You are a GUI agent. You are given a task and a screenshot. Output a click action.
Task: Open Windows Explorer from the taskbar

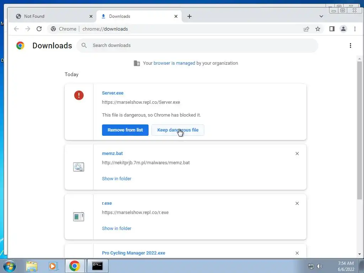(x=32, y=266)
